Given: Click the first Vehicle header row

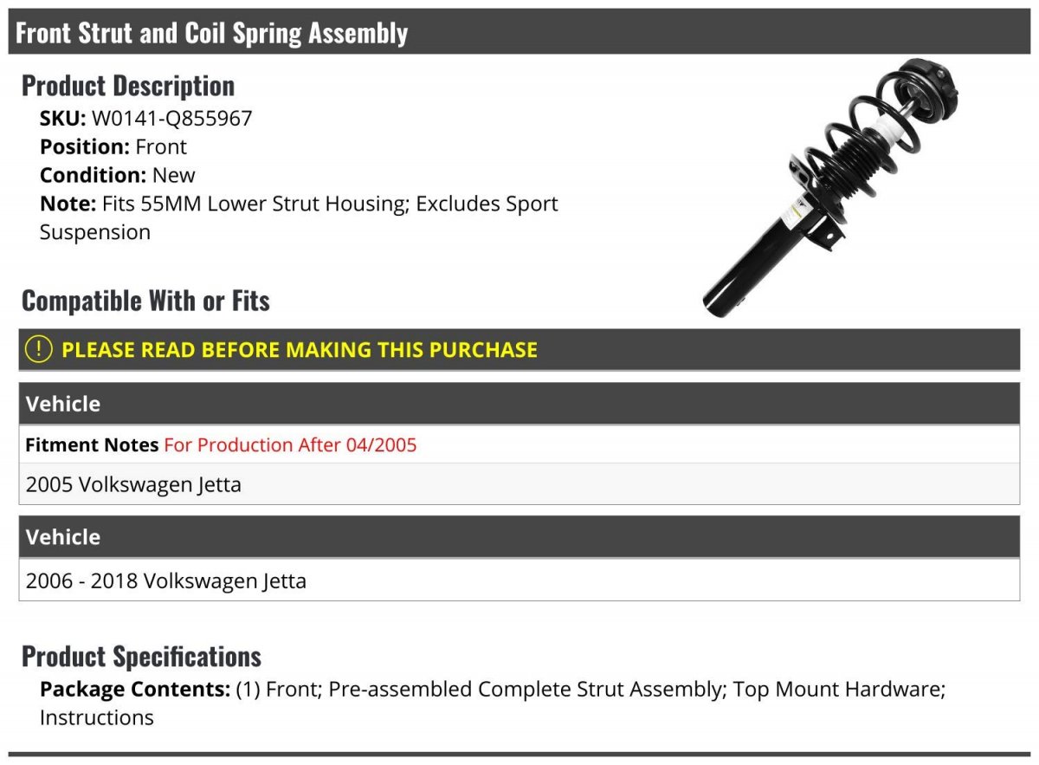Looking at the screenshot, I should [519, 404].
